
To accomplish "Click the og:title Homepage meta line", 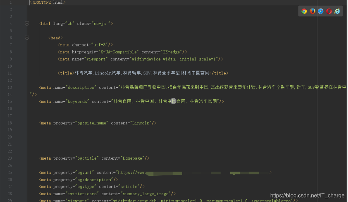I will click(x=94, y=158).
